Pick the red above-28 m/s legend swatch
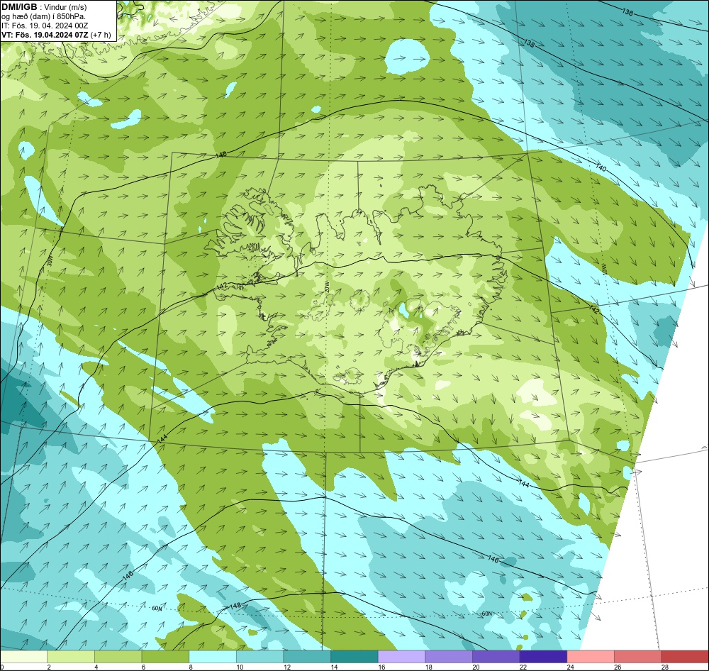709x671 pixels. [685, 657]
